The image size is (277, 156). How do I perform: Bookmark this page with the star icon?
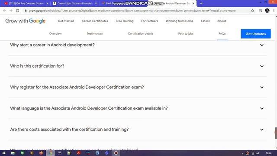252,10
